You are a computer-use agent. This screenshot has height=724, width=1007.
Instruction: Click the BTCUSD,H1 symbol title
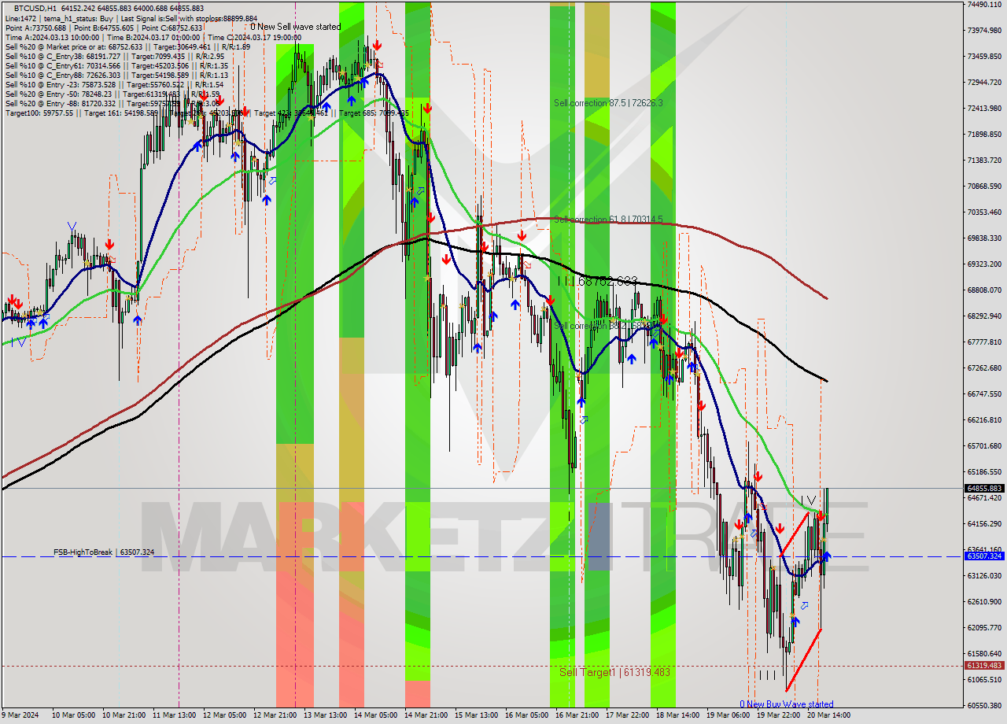[34, 8]
